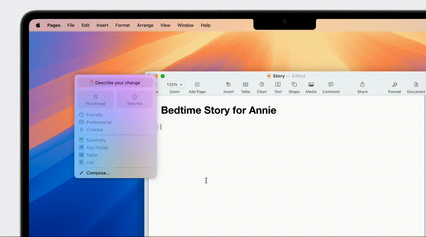Click the Add Page toolbar icon
The image size is (426, 237).
point(197,84)
